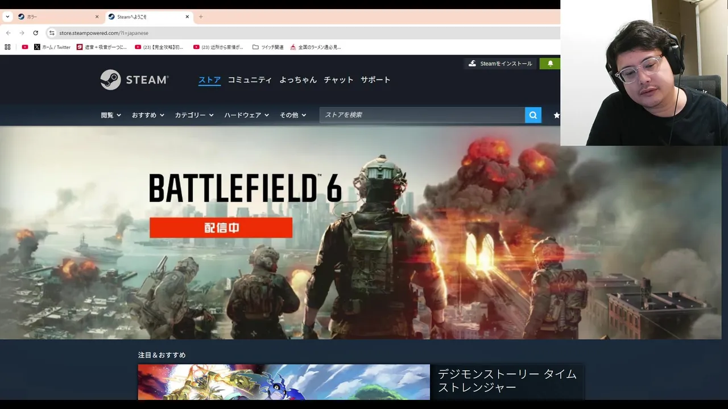Open the first YouTube bookmark icon
Viewport: 728px width, 409px height.
pyautogui.click(x=25, y=47)
